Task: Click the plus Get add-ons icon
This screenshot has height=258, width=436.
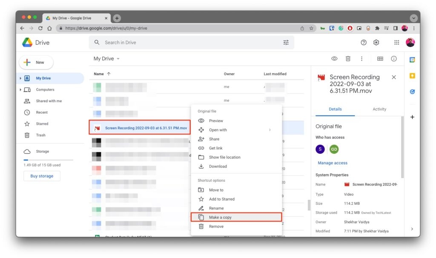Action: point(412,117)
